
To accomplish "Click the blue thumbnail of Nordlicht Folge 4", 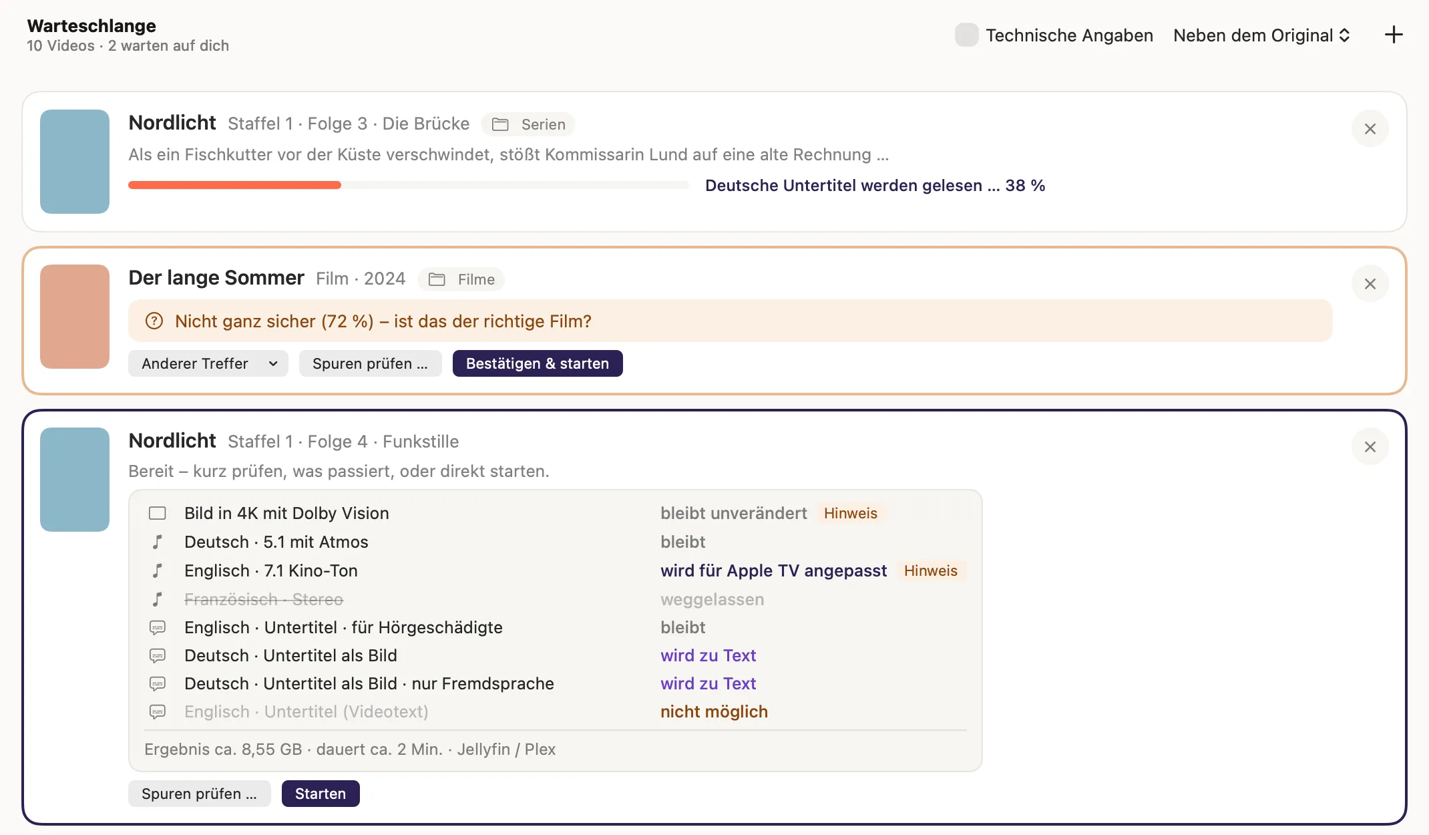I will 75,480.
